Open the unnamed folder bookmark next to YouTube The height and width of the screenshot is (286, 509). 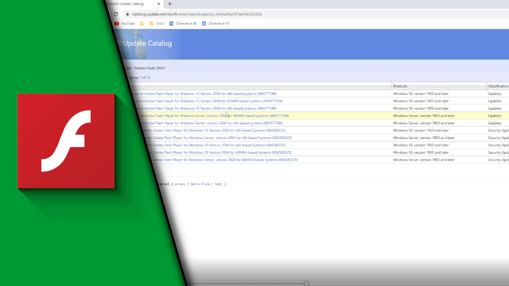(142, 23)
